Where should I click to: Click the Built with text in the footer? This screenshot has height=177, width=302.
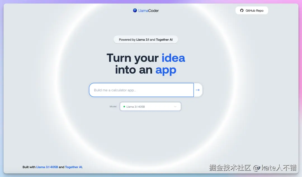point(29,167)
